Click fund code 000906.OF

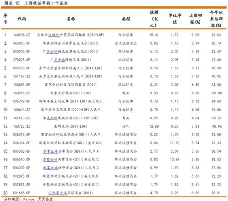(21, 52)
